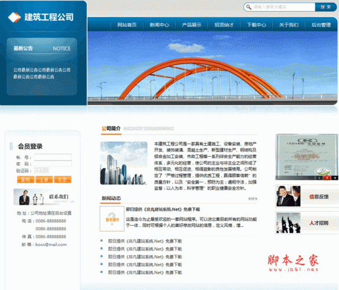Click the skyscraper company intro image

pos(124,163)
